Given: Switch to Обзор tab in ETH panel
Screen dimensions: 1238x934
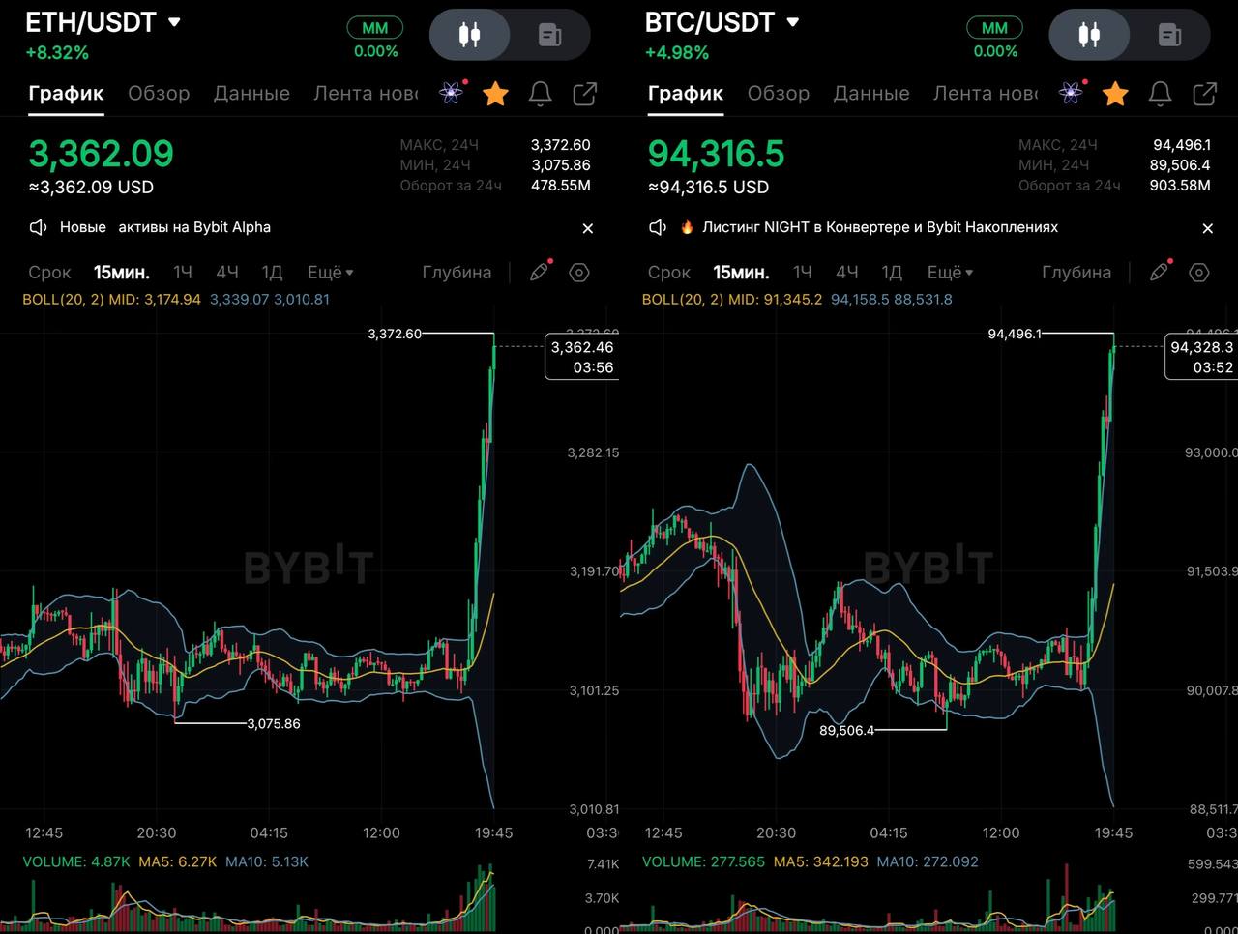Looking at the screenshot, I should click(159, 93).
